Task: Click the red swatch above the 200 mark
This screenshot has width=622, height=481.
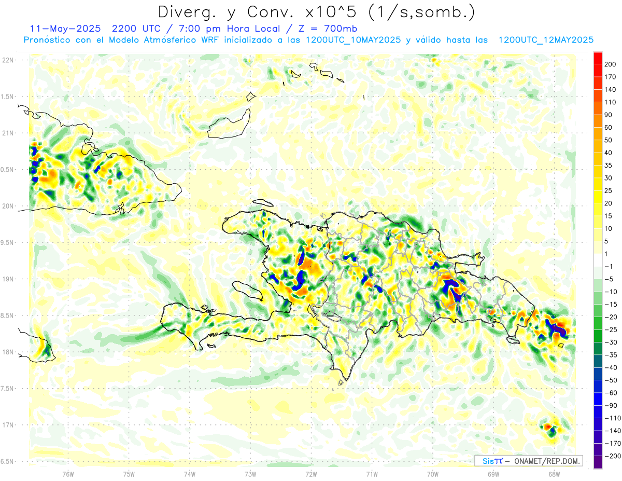Action: [x=598, y=58]
